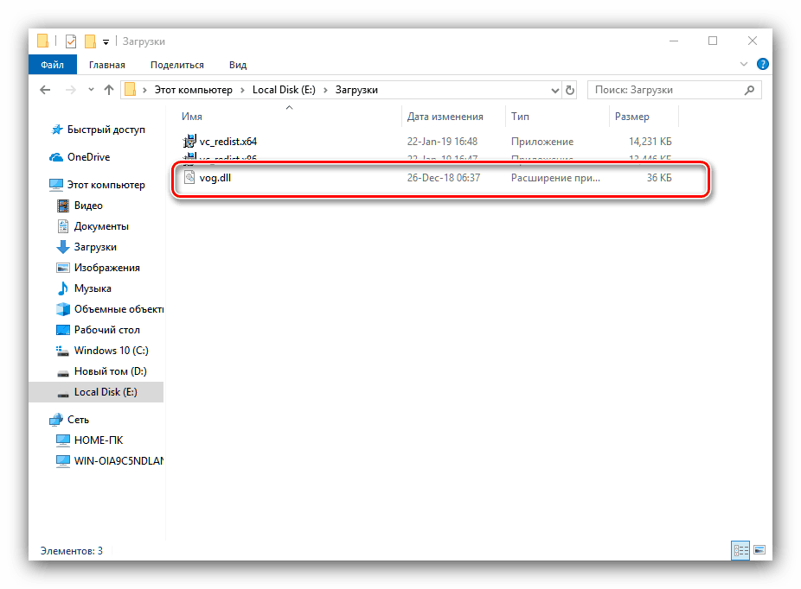Click the 14,231 КБ size of vc_redist.x64
The width and height of the screenshot is (801, 589).
[x=650, y=142]
